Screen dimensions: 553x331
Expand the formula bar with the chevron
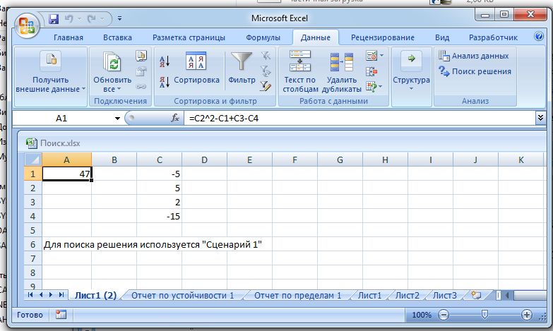pyautogui.click(x=540, y=118)
